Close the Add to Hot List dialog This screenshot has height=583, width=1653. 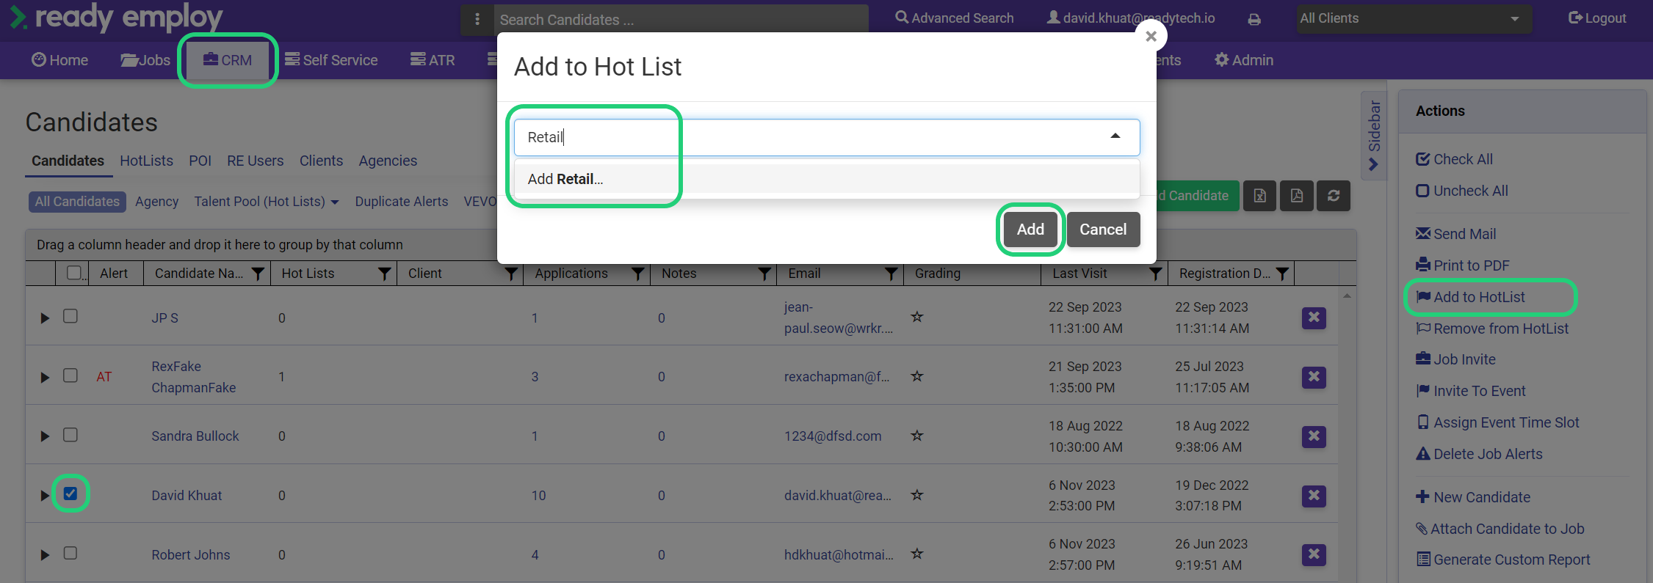pyautogui.click(x=1151, y=36)
